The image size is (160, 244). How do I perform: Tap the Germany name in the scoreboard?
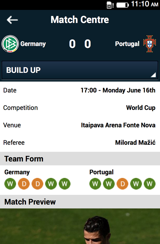(33, 44)
